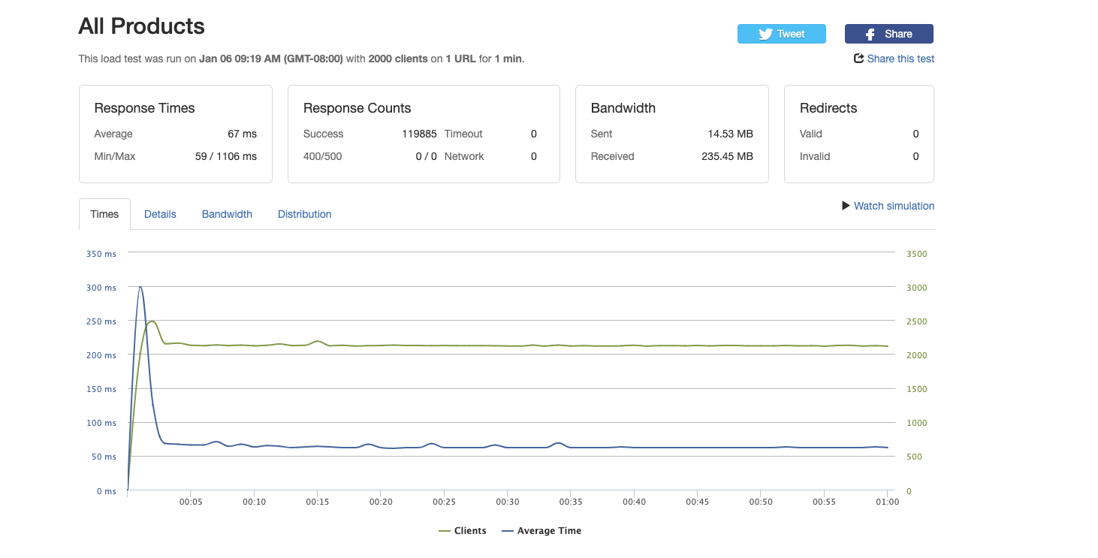This screenshot has width=1098, height=558.
Task: Click the blue response time peak on chart
Action: click(x=140, y=288)
